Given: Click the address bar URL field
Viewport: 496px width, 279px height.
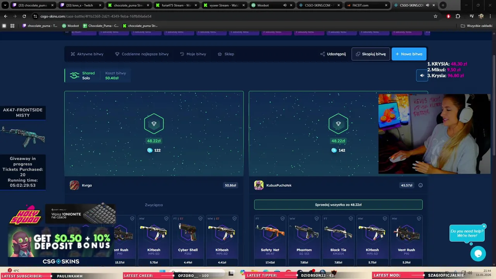Looking at the screenshot, I should pyautogui.click(x=232, y=16).
